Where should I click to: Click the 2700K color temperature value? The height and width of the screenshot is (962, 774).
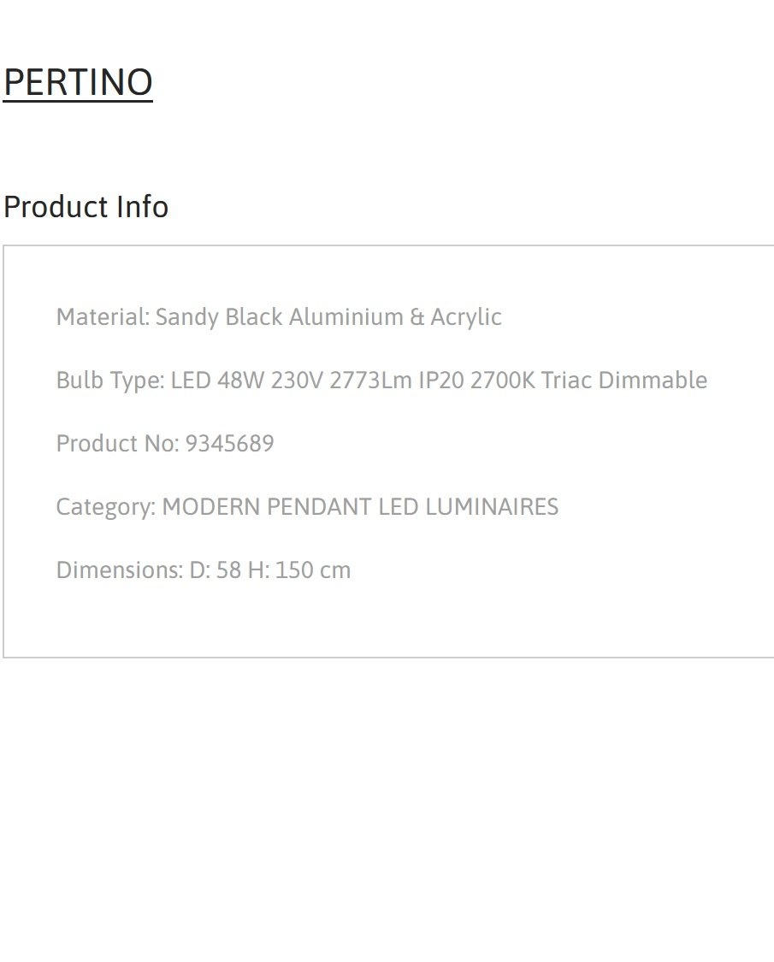coord(503,381)
